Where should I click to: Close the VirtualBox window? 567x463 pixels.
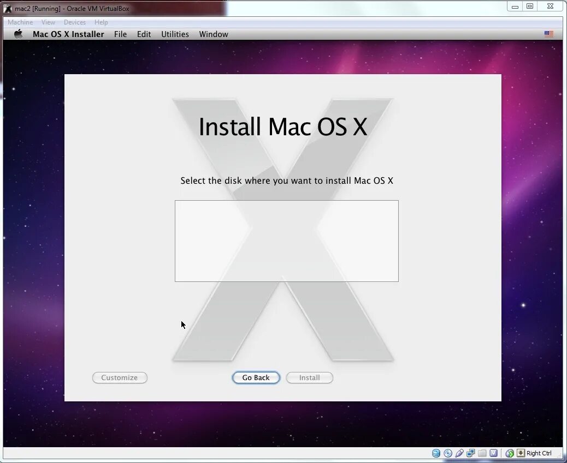pyautogui.click(x=550, y=7)
